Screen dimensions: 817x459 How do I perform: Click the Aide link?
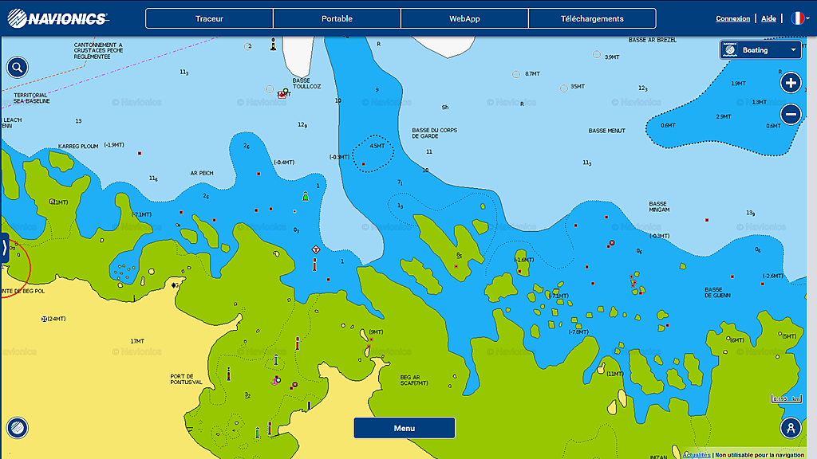point(768,19)
